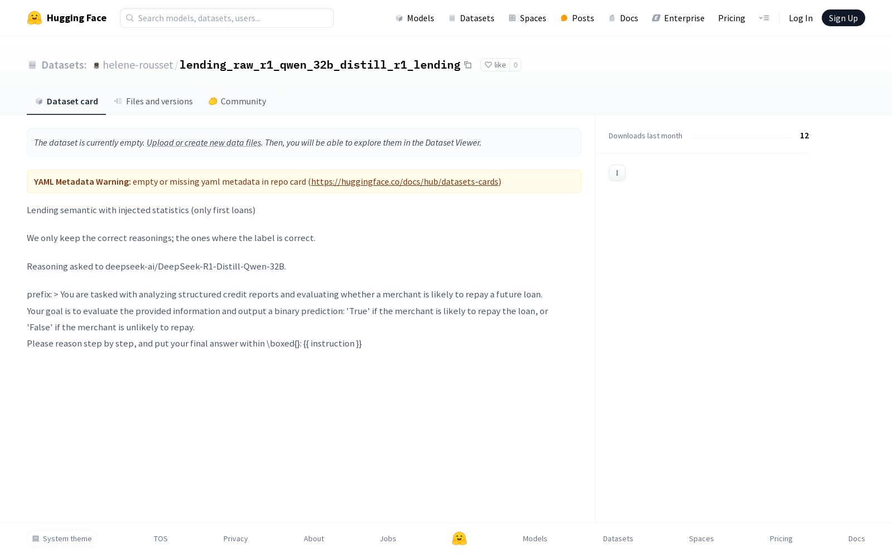Image resolution: width=892 pixels, height=558 pixels.
Task: Open the Files and versions tab
Action: [x=153, y=102]
